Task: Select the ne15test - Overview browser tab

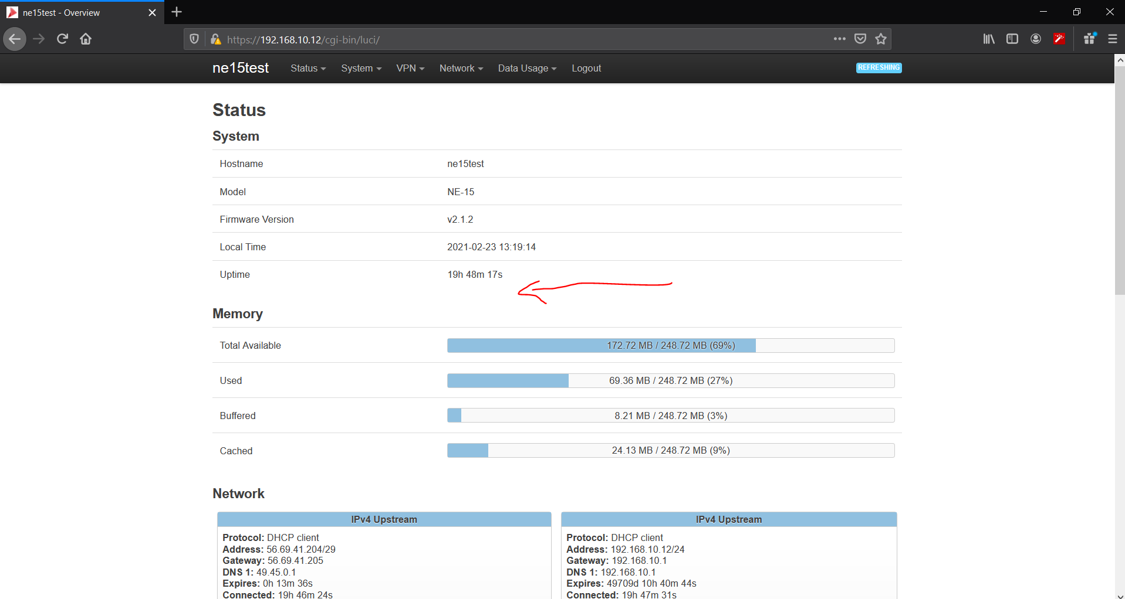Action: 82,12
